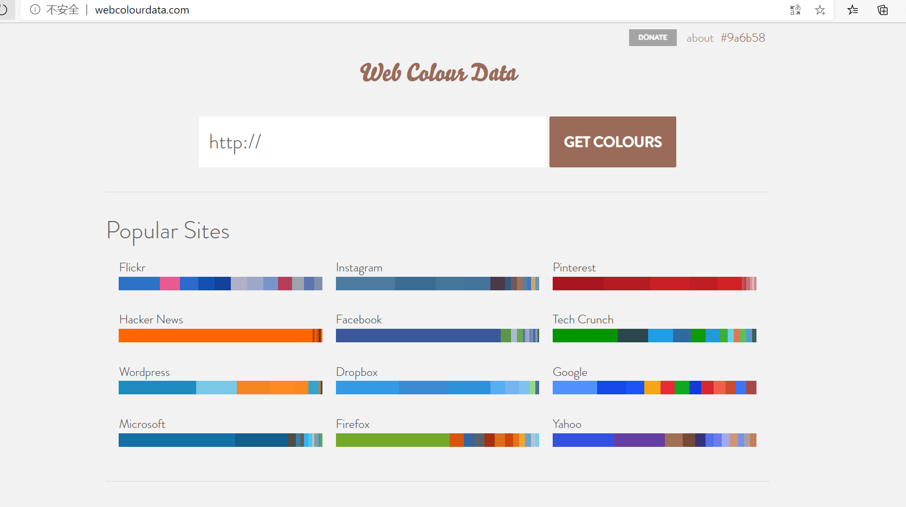Click the light blue swatch in Wordpress bar

pyautogui.click(x=216, y=387)
